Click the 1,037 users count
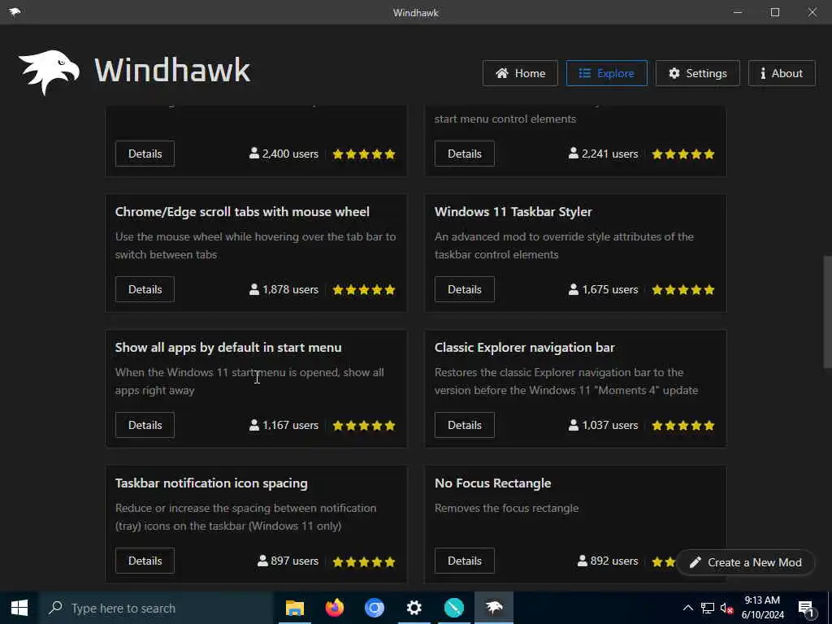The image size is (832, 624). point(604,426)
